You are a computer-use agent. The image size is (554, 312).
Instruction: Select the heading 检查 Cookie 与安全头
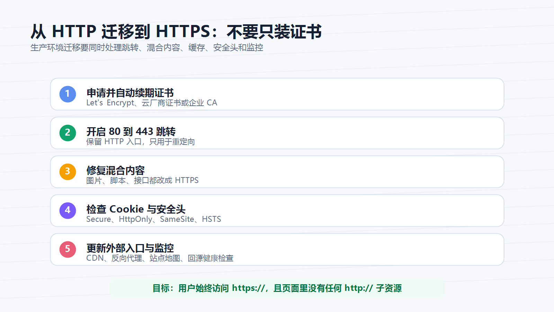click(x=136, y=209)
